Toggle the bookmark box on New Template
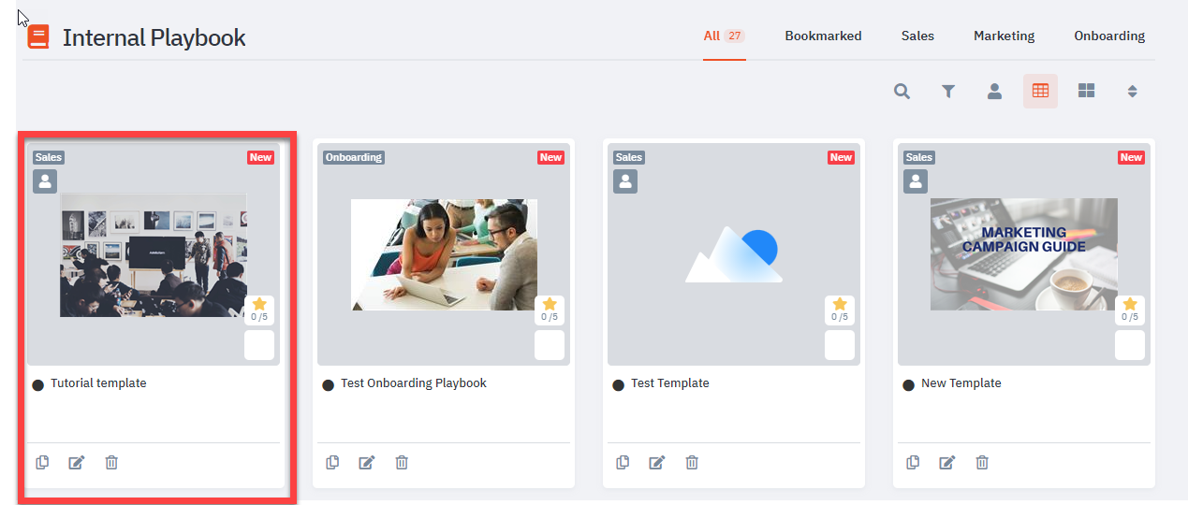This screenshot has width=1188, height=505. (x=1130, y=345)
